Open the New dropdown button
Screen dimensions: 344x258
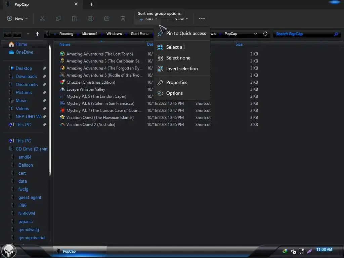[17, 19]
